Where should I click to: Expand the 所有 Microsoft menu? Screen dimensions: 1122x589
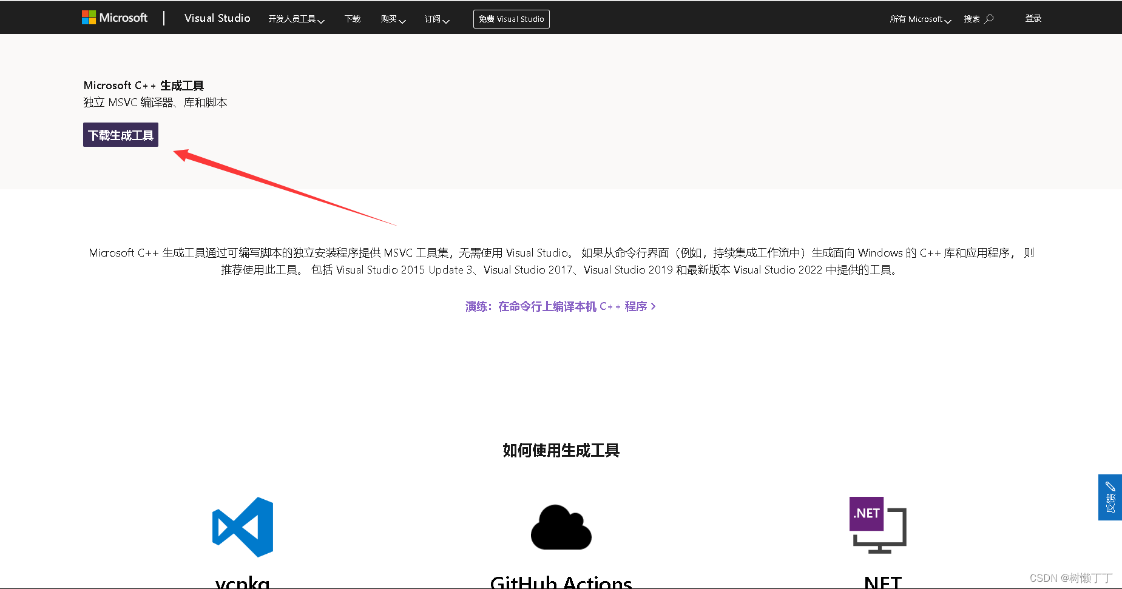[x=920, y=19]
